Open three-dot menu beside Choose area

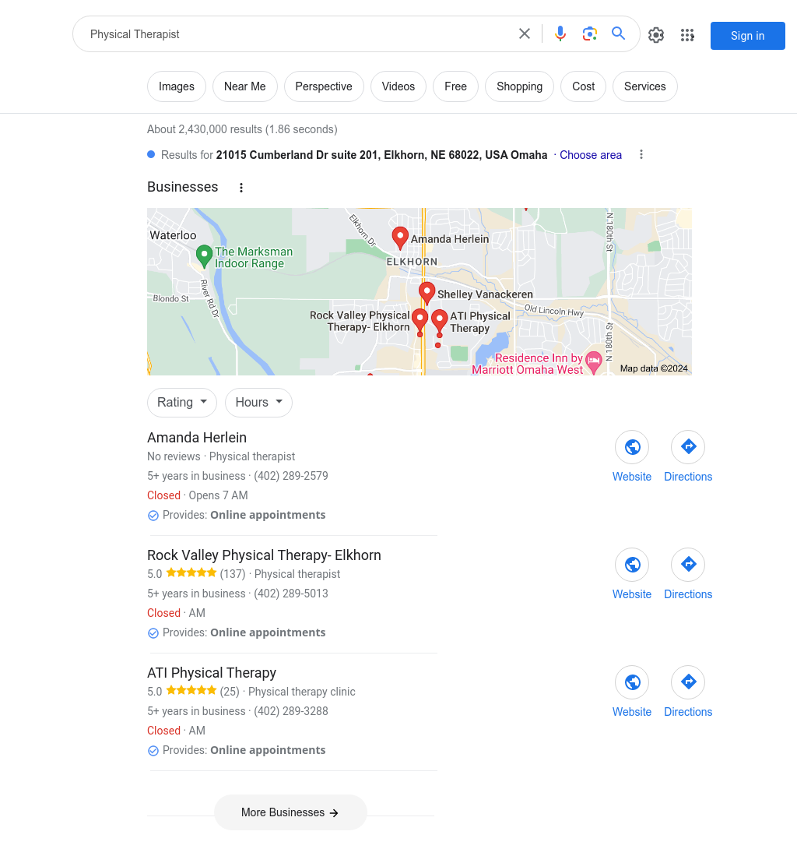pyautogui.click(x=641, y=155)
